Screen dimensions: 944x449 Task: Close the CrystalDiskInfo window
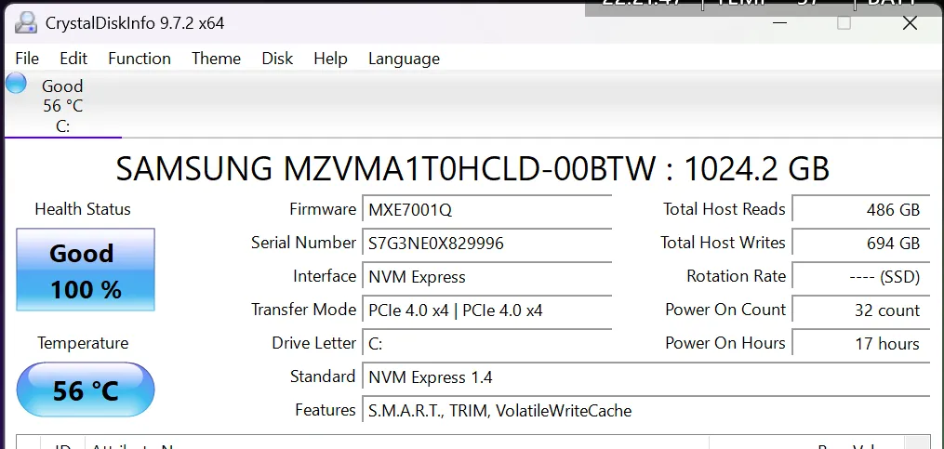(x=911, y=23)
